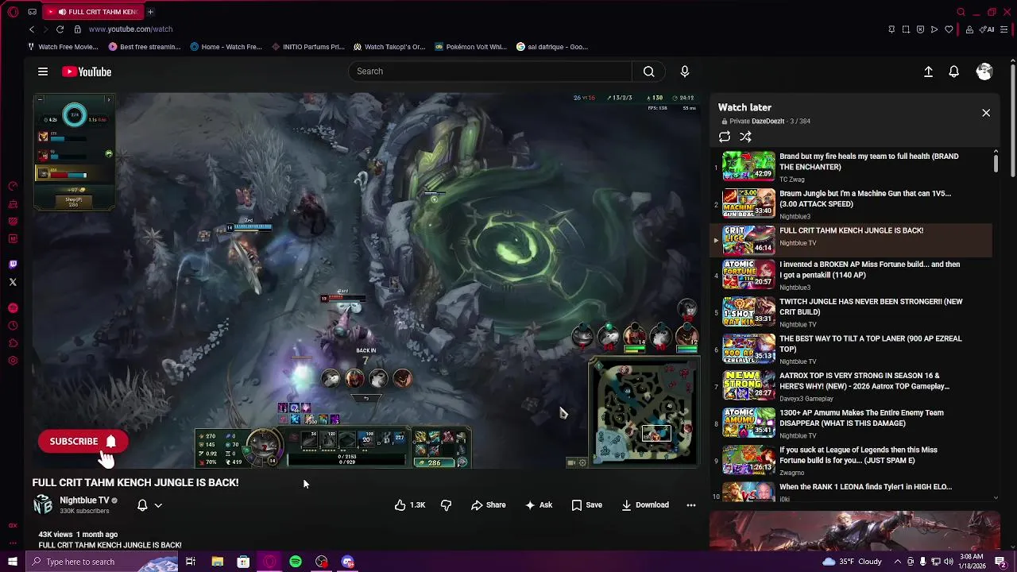Take a snapshot with the capture icon
Viewport: 1017px width, 572px height.
pos(907,29)
